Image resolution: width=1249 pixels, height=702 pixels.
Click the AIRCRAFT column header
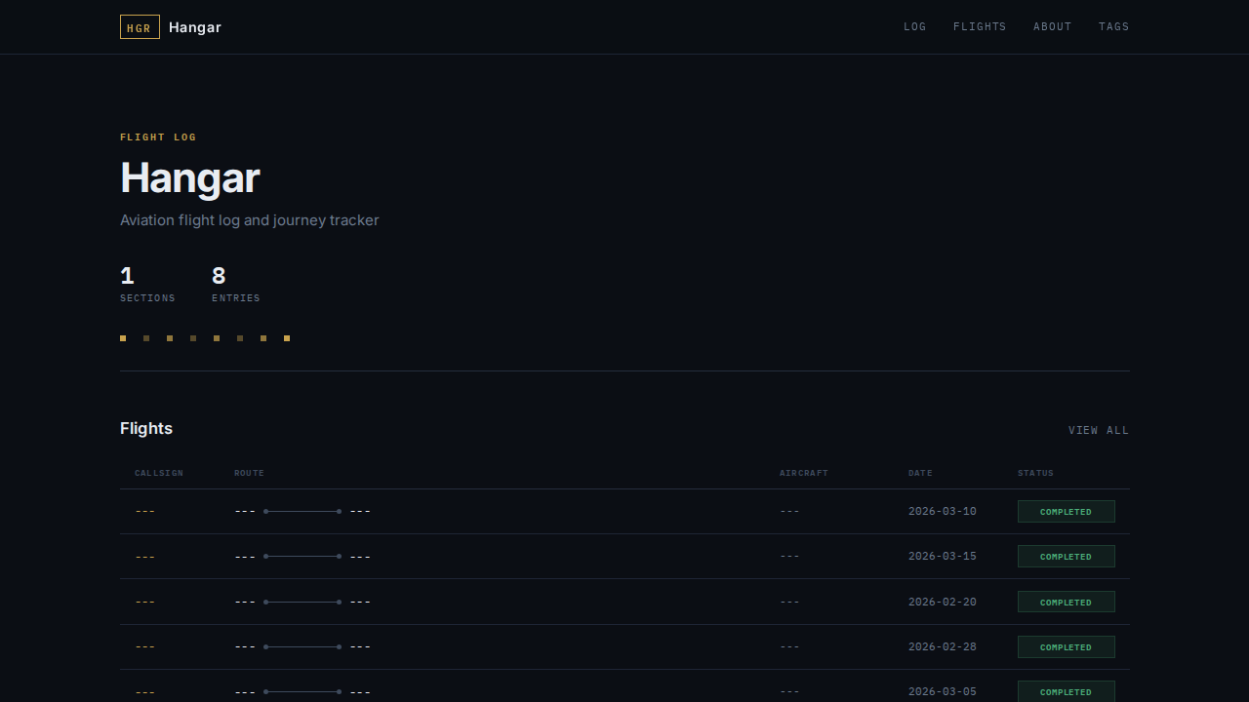click(x=803, y=474)
